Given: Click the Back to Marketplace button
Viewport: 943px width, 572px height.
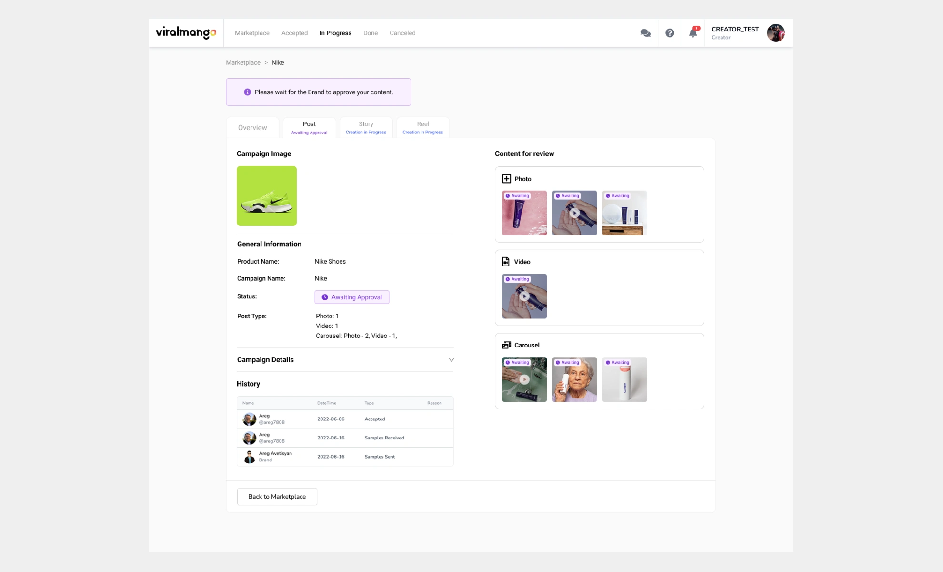Looking at the screenshot, I should (x=277, y=496).
